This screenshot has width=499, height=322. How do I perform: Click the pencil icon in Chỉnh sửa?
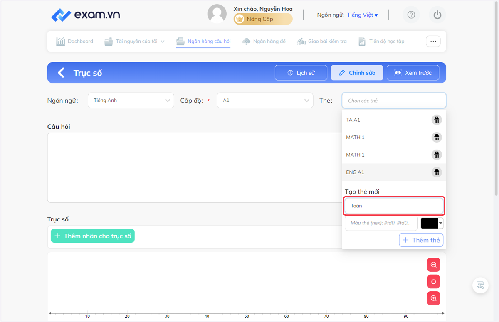click(342, 73)
